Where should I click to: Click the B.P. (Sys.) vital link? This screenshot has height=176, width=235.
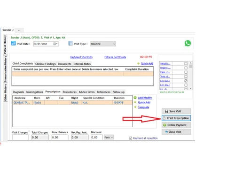tap(165, 81)
